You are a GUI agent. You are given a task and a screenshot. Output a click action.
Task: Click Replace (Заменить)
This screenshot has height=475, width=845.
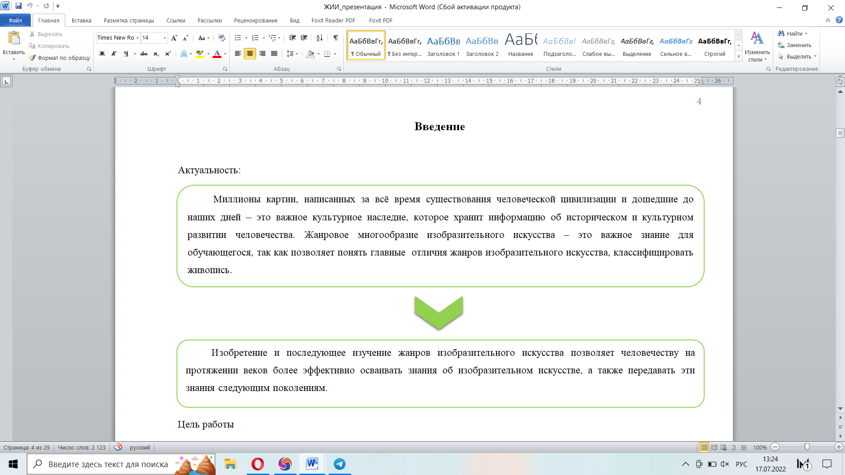794,45
